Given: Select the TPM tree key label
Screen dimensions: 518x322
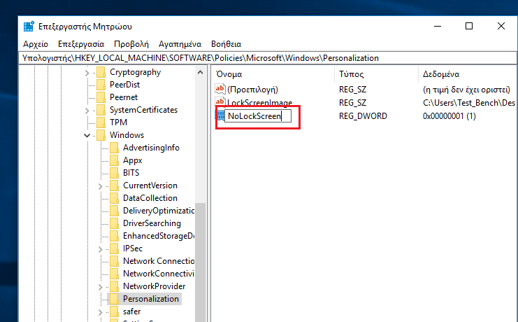Looking at the screenshot, I should (118, 122).
